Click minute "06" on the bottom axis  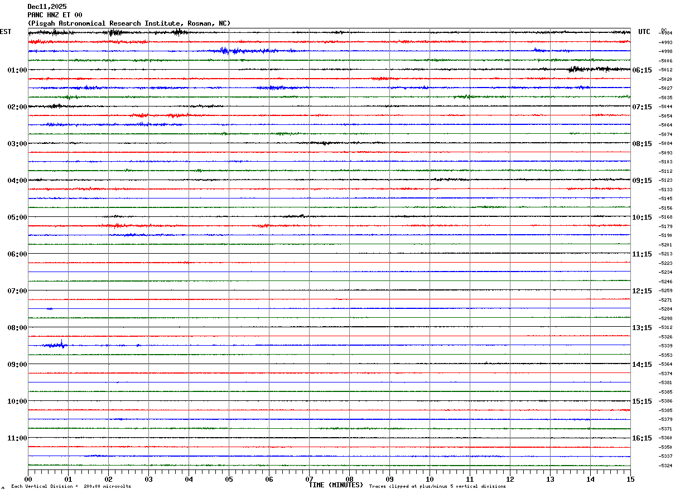[x=269, y=479]
